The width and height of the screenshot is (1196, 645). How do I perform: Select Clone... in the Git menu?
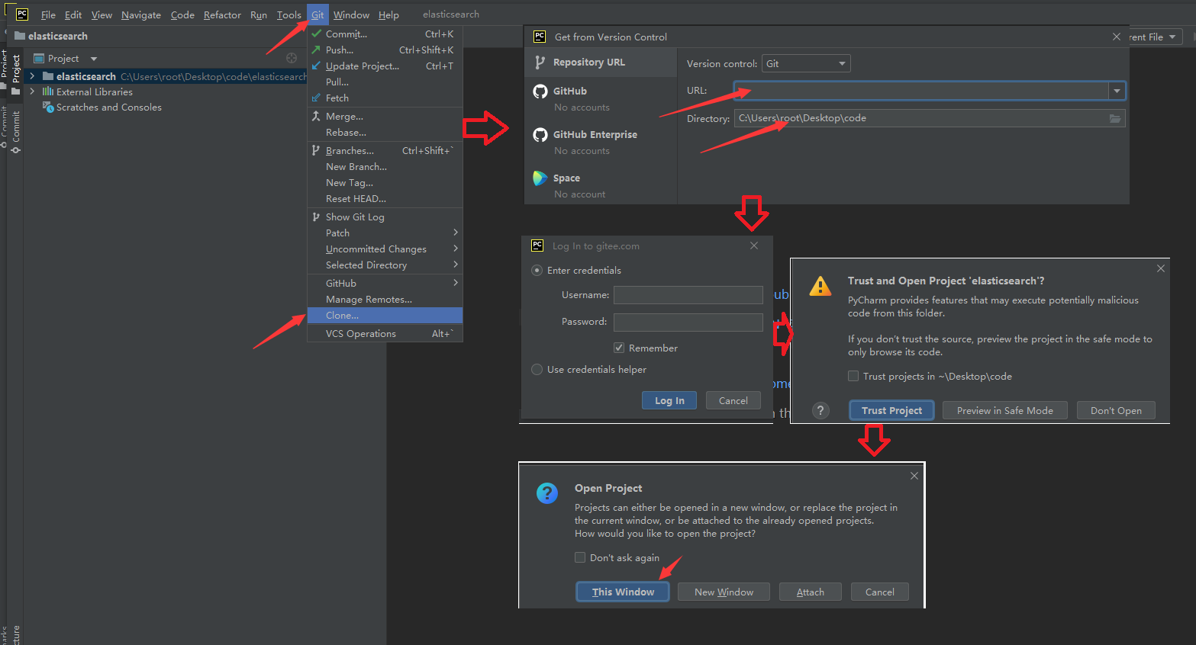[385, 316]
